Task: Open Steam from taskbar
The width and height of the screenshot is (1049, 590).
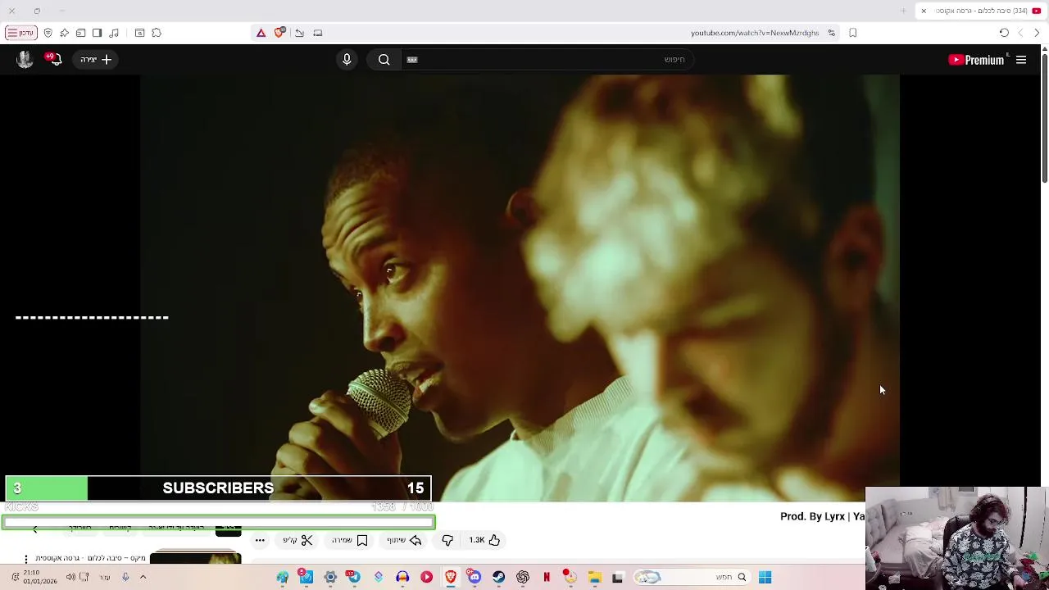Action: 498,577
